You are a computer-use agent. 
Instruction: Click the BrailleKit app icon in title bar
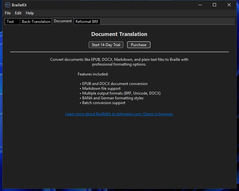coord(7,5)
